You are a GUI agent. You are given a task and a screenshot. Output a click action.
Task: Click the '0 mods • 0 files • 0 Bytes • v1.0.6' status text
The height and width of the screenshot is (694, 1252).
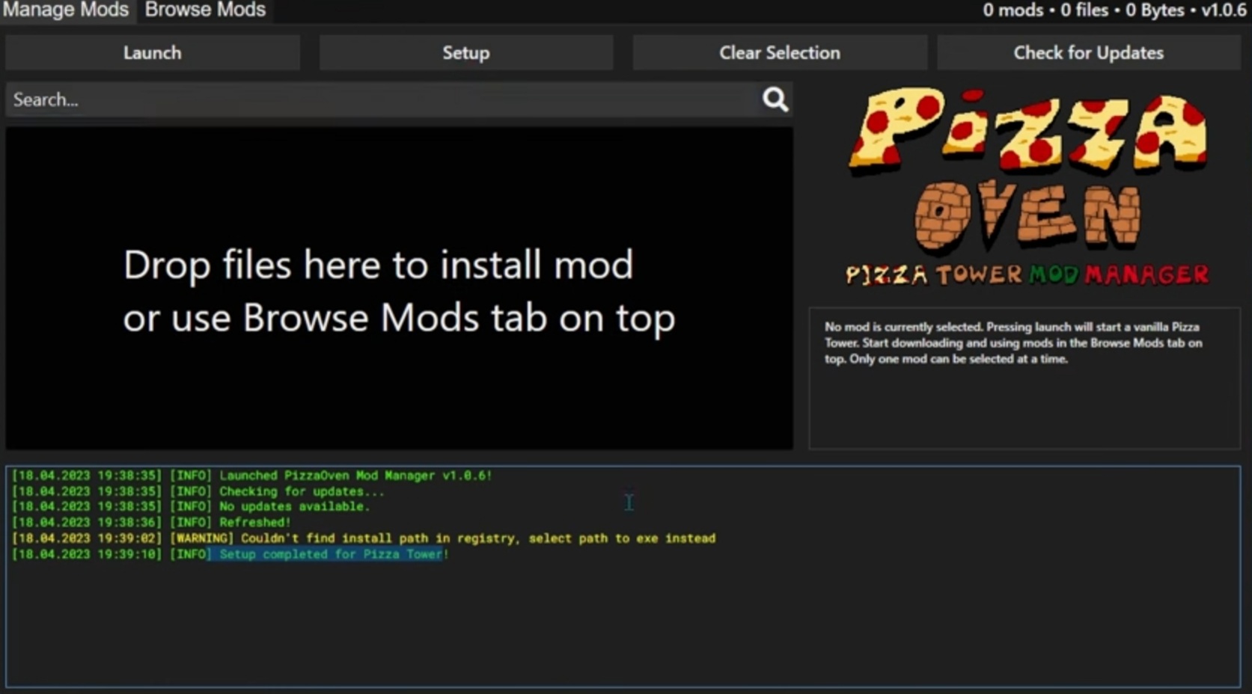pyautogui.click(x=1114, y=10)
